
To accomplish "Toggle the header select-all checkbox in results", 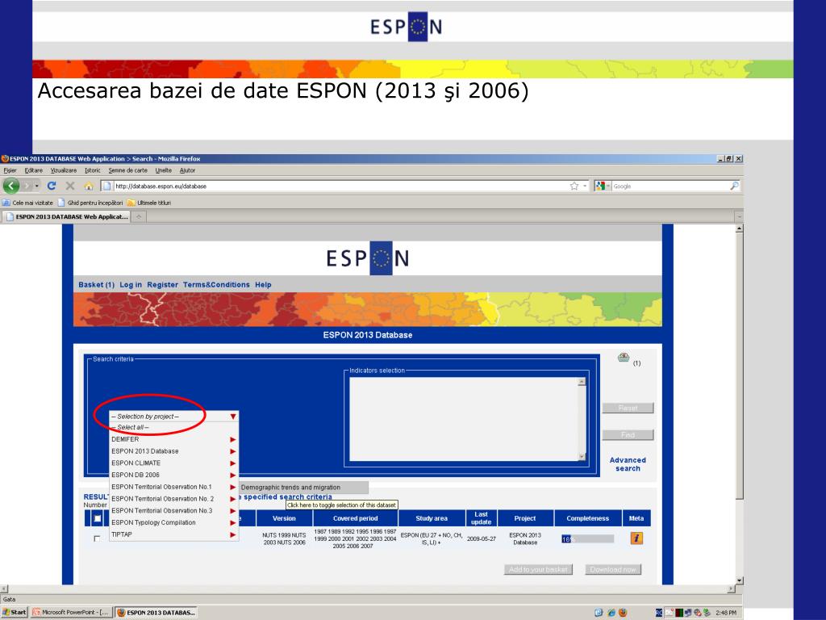I will (97, 518).
